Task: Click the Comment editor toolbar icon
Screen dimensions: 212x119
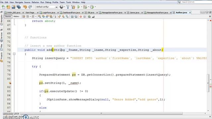Action: (x=89, y=17)
